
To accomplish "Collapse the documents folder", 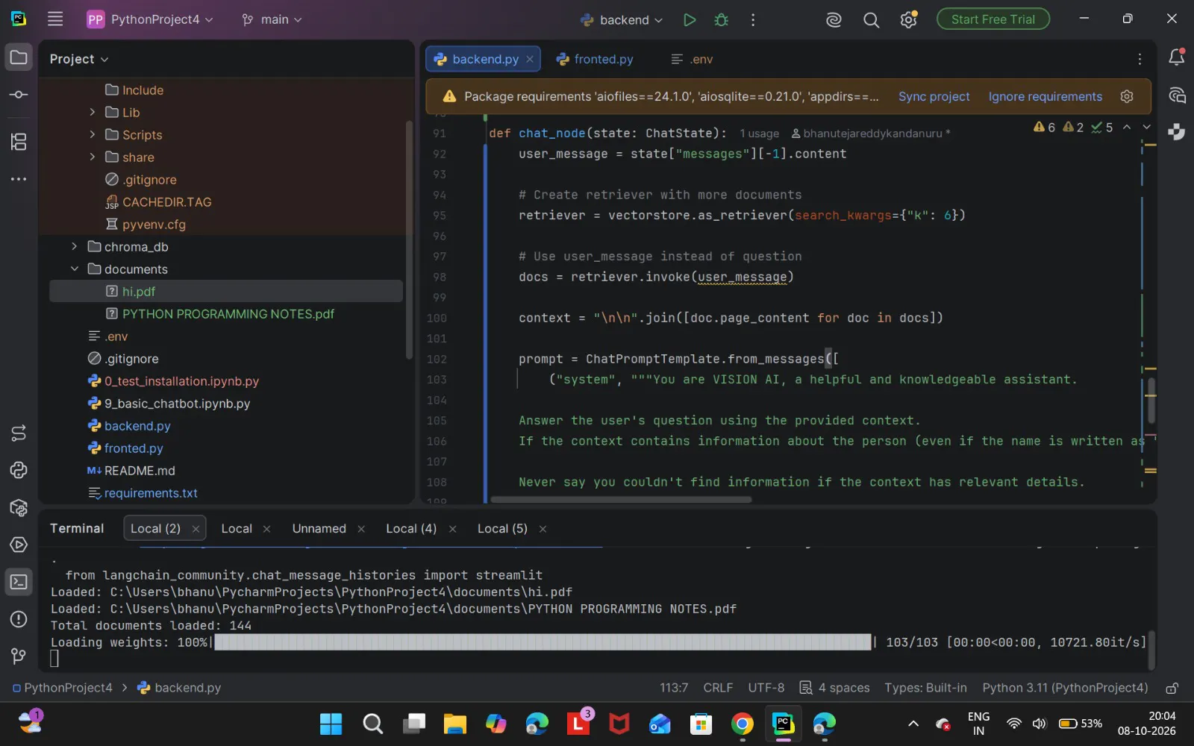I will coord(74,269).
